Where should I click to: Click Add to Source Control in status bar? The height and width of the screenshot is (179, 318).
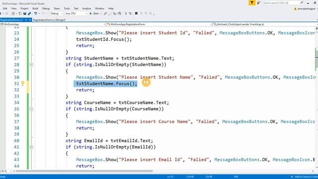point(304,177)
